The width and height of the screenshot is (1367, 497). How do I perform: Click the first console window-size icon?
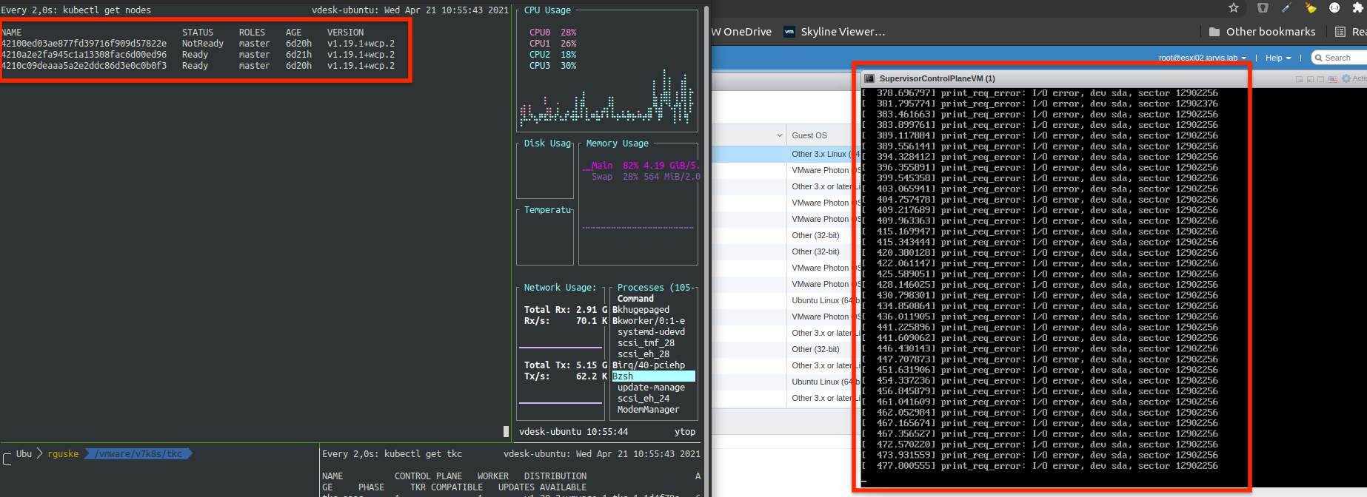[x=1300, y=78]
